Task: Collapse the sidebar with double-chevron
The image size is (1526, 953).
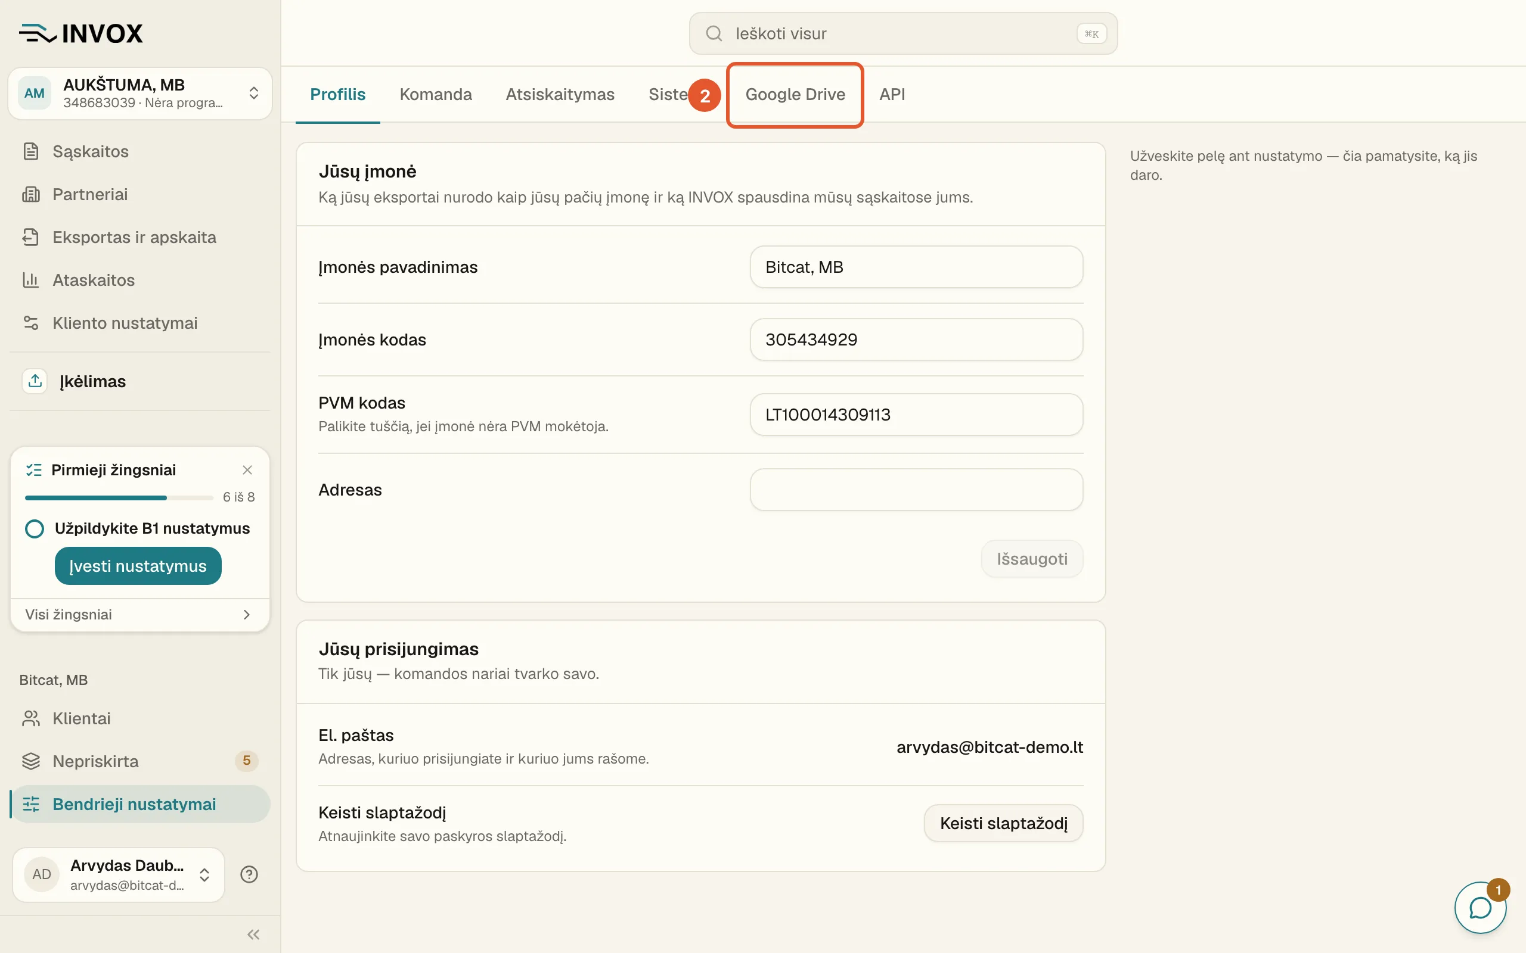Action: pos(253,935)
